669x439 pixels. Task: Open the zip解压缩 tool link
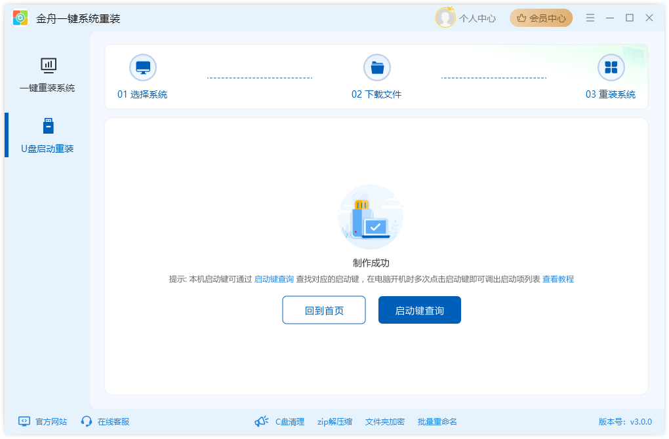point(334,421)
